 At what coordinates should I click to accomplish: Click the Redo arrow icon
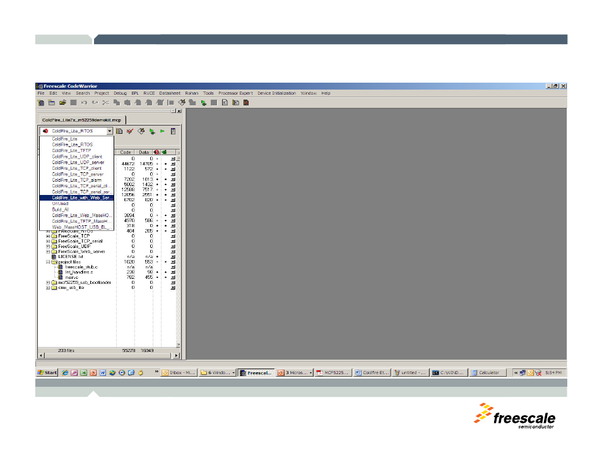pyautogui.click(x=95, y=102)
